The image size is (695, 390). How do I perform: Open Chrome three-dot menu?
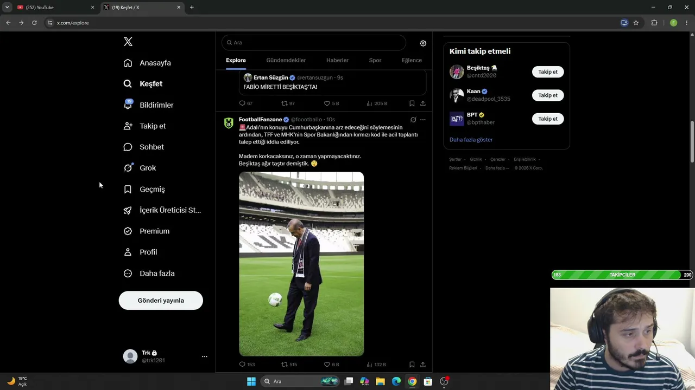686,23
